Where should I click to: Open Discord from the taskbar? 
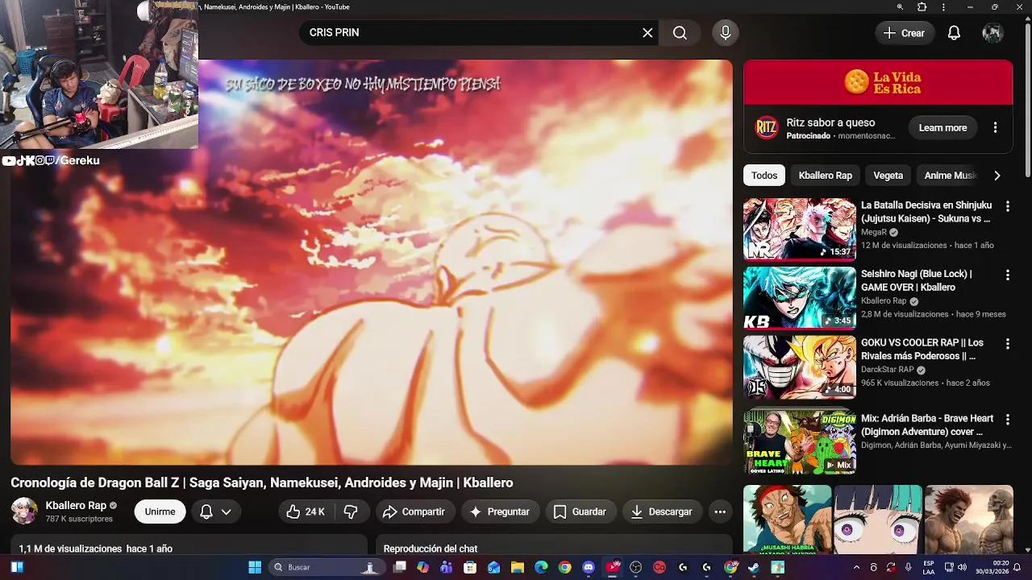point(589,567)
